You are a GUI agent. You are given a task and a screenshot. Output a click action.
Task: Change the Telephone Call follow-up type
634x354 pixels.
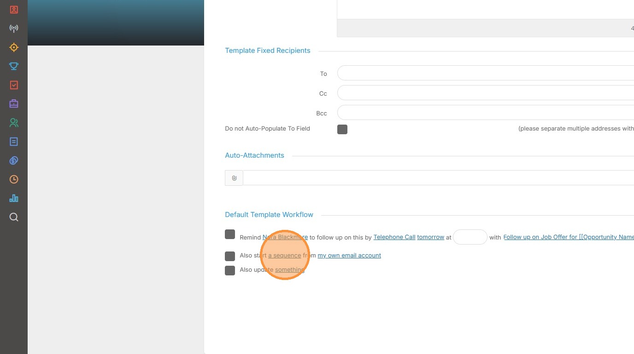(x=394, y=237)
